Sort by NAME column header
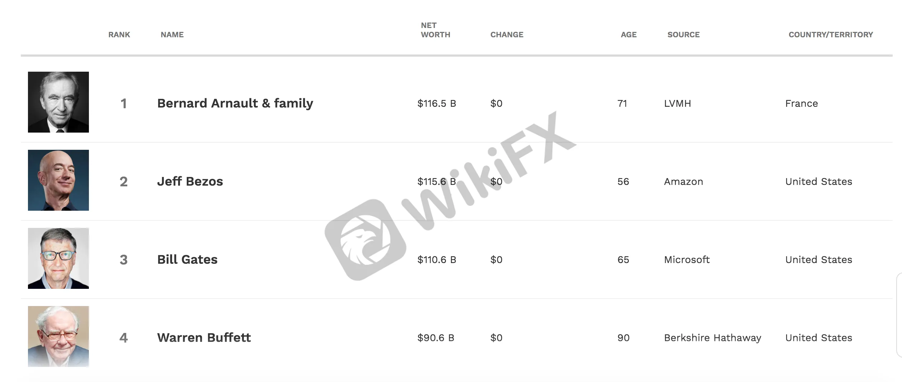The width and height of the screenshot is (902, 382). point(172,35)
